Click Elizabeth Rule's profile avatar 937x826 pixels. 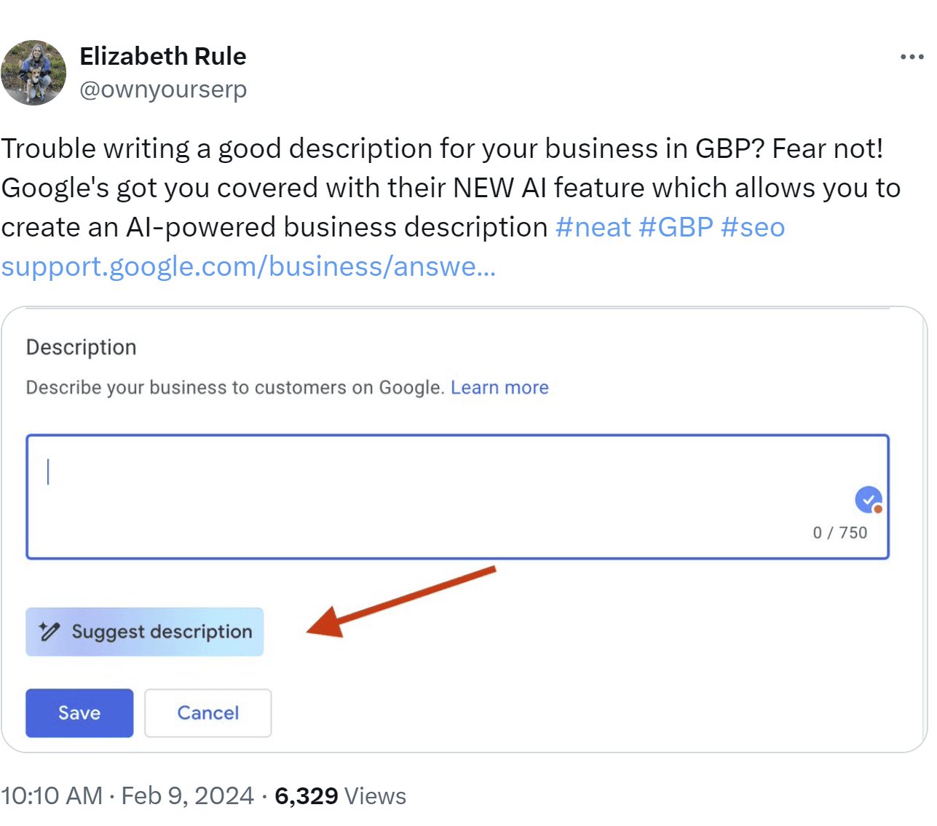point(33,73)
